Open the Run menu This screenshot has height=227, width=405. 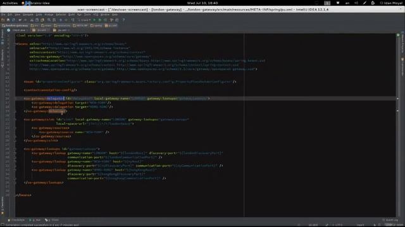[79, 15]
